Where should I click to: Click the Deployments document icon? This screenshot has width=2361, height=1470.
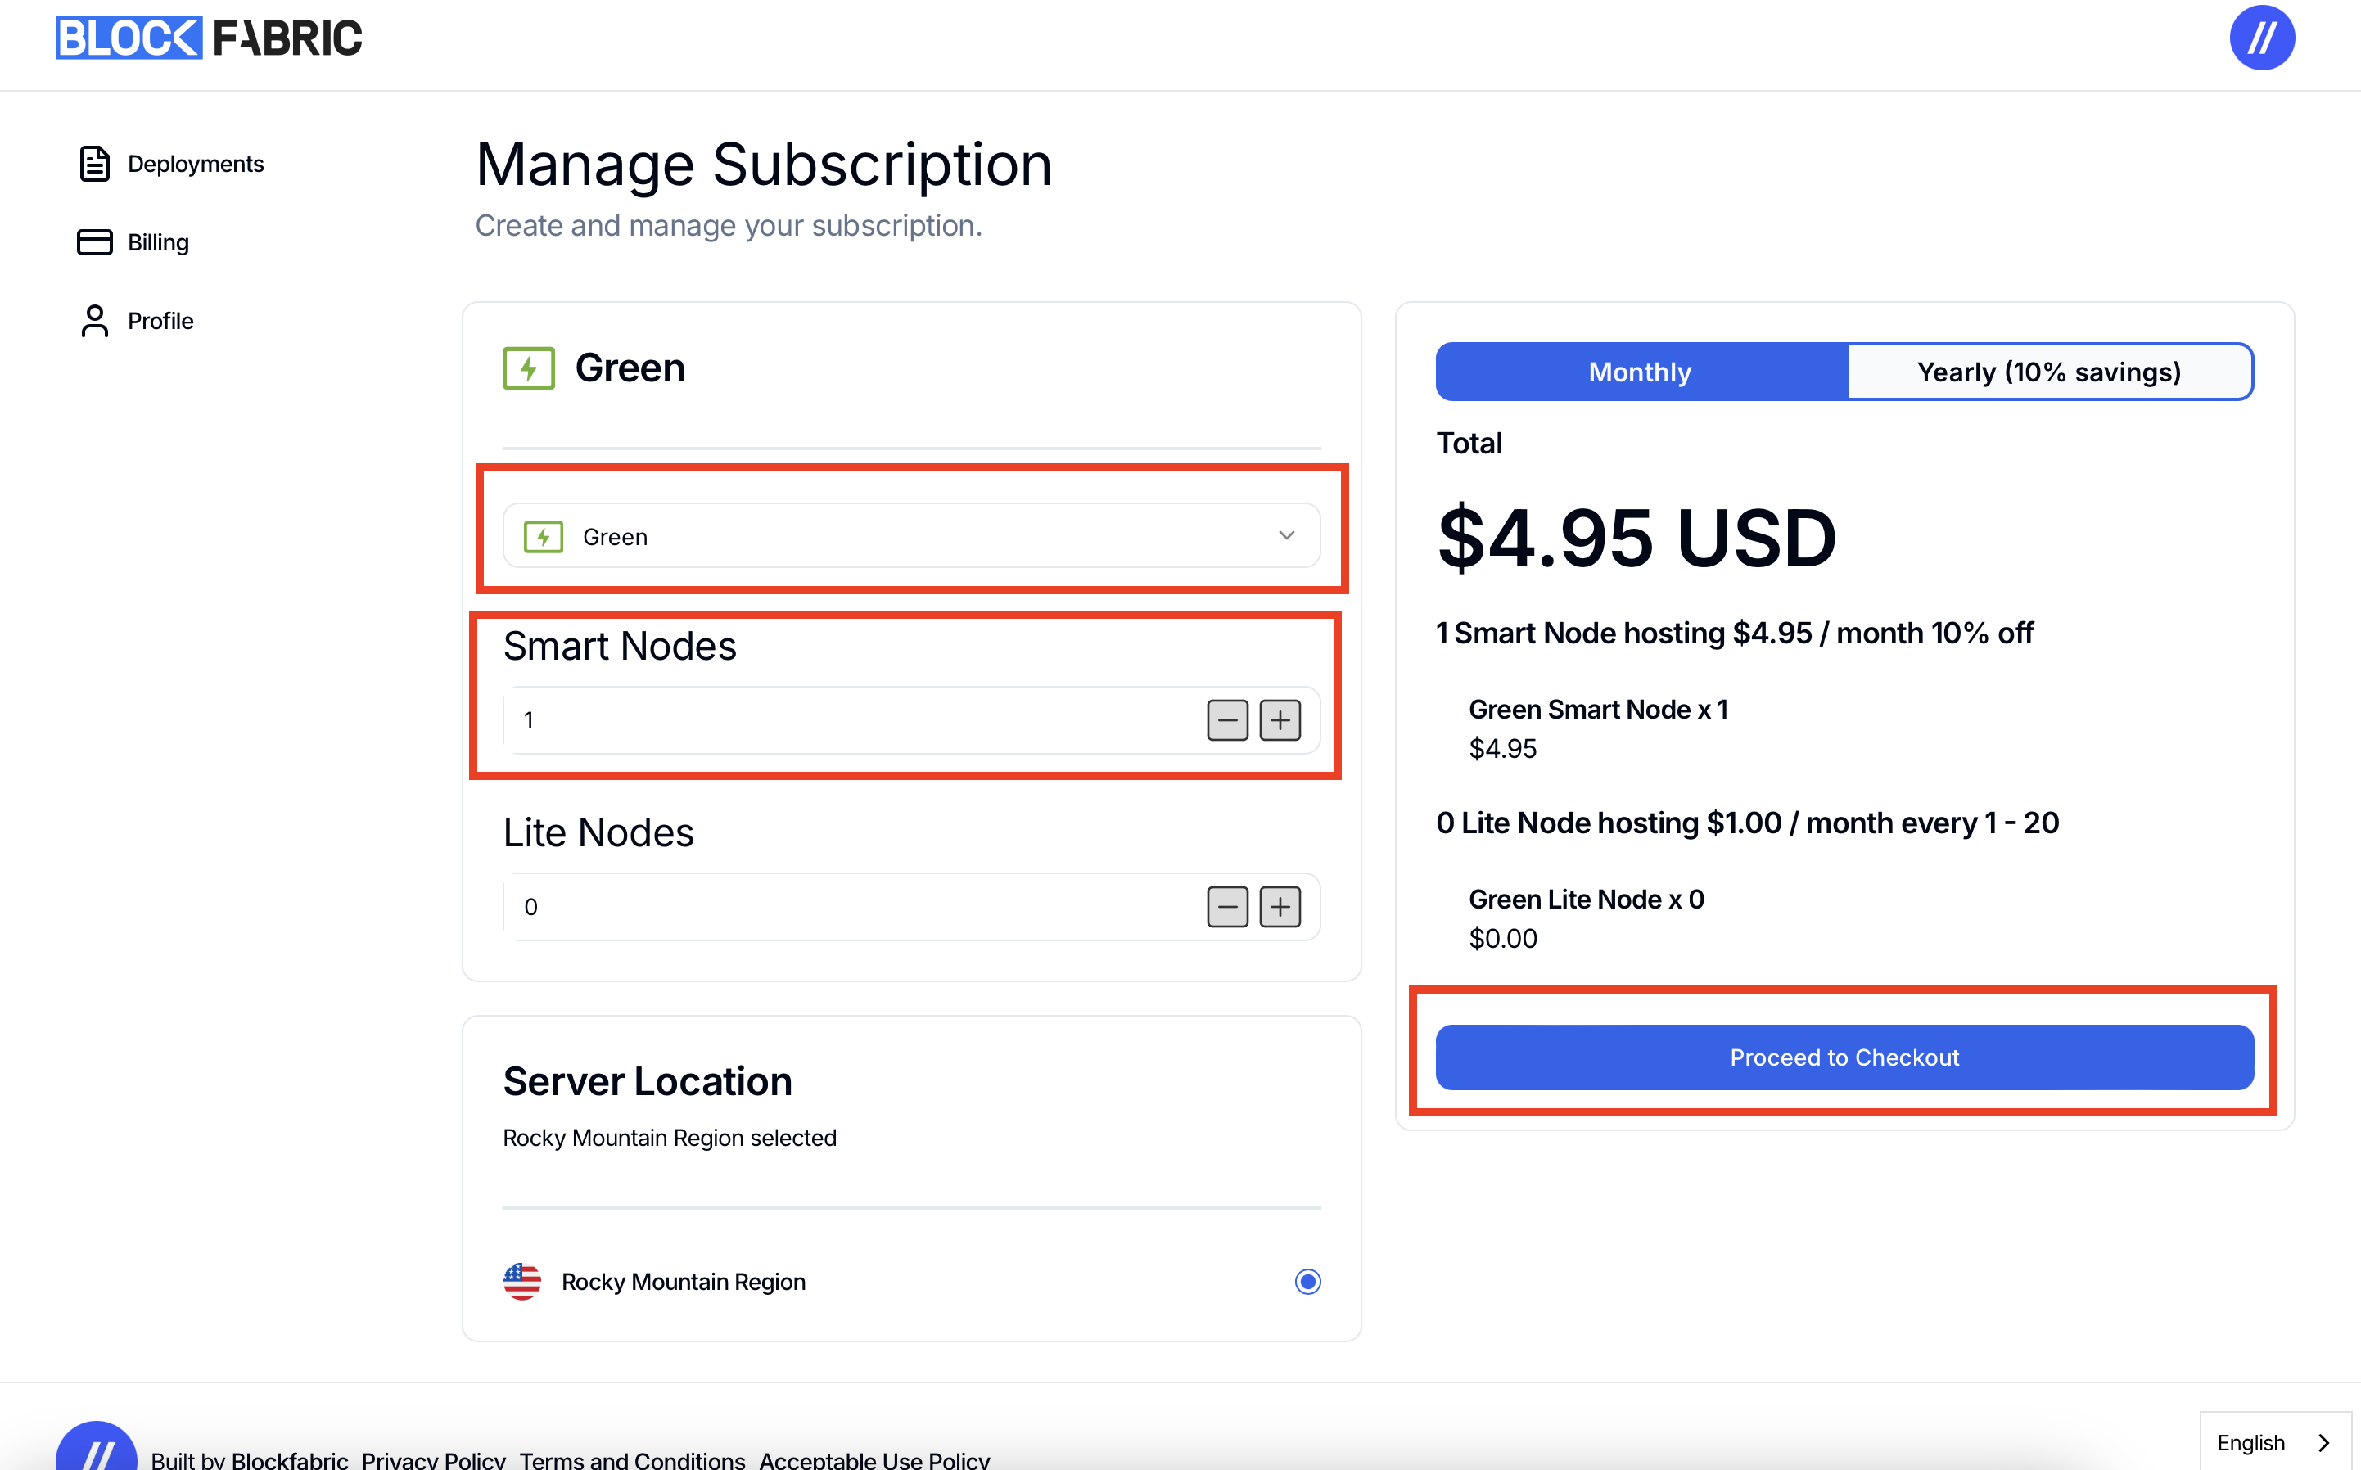(94, 164)
